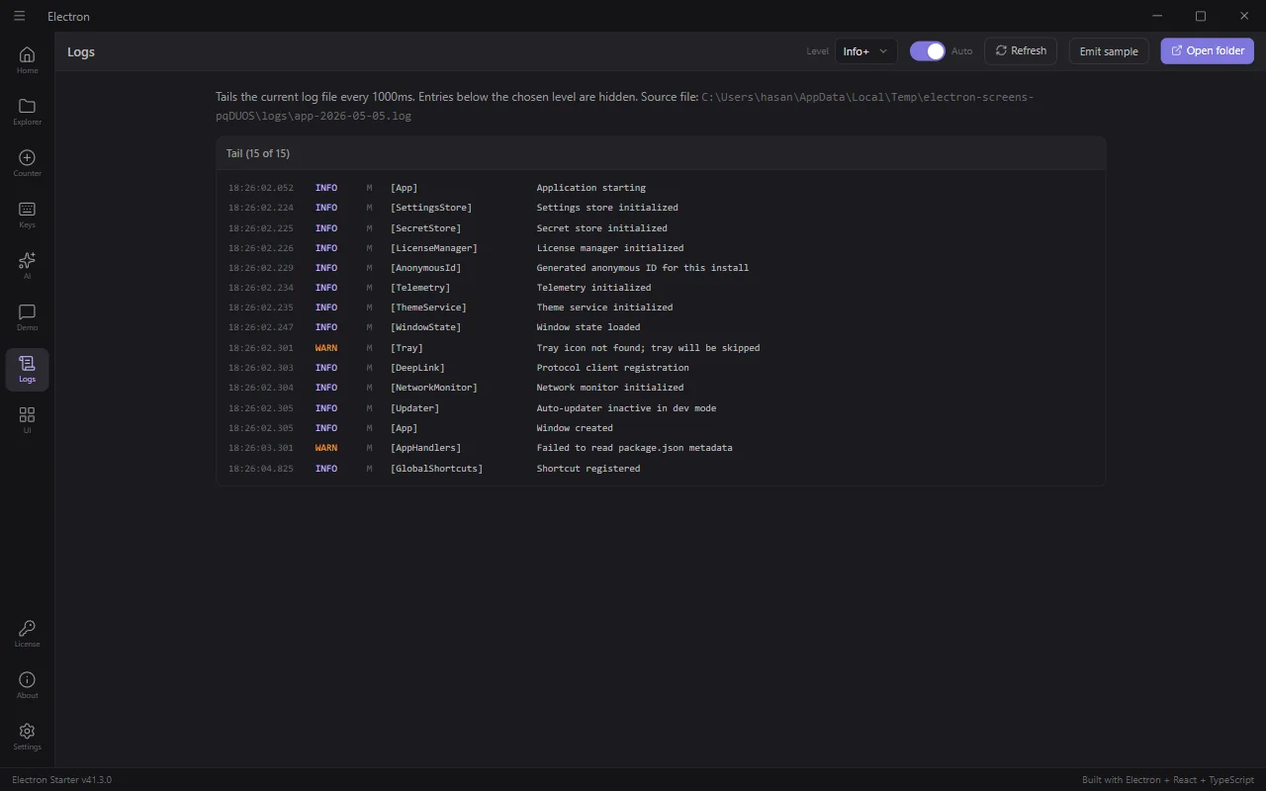
Task: Select the 'Generated anonymous ID for this install' entry
Action: click(x=643, y=268)
